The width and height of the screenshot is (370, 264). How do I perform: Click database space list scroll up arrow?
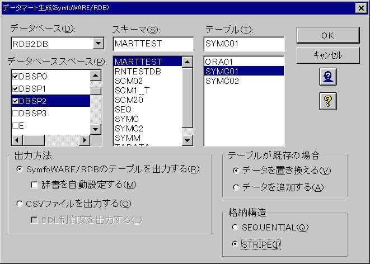(x=96, y=76)
